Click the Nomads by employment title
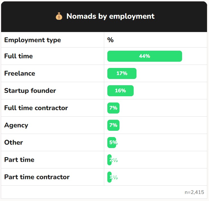This screenshot has height=201, width=209. (110, 16)
